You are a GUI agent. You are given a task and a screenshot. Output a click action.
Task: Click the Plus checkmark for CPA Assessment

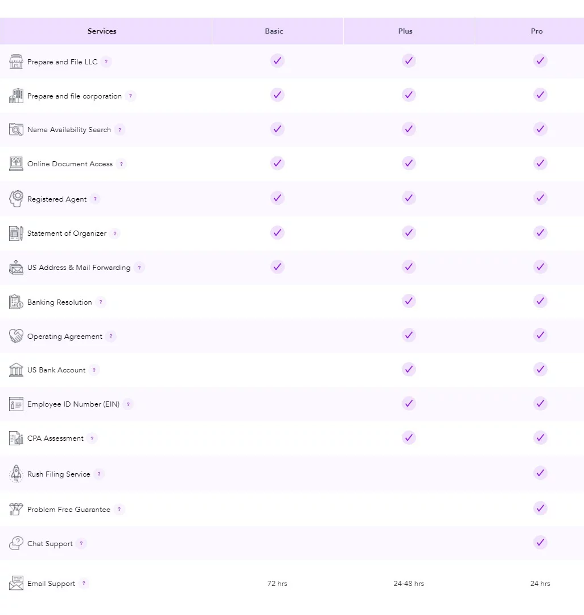click(x=409, y=438)
